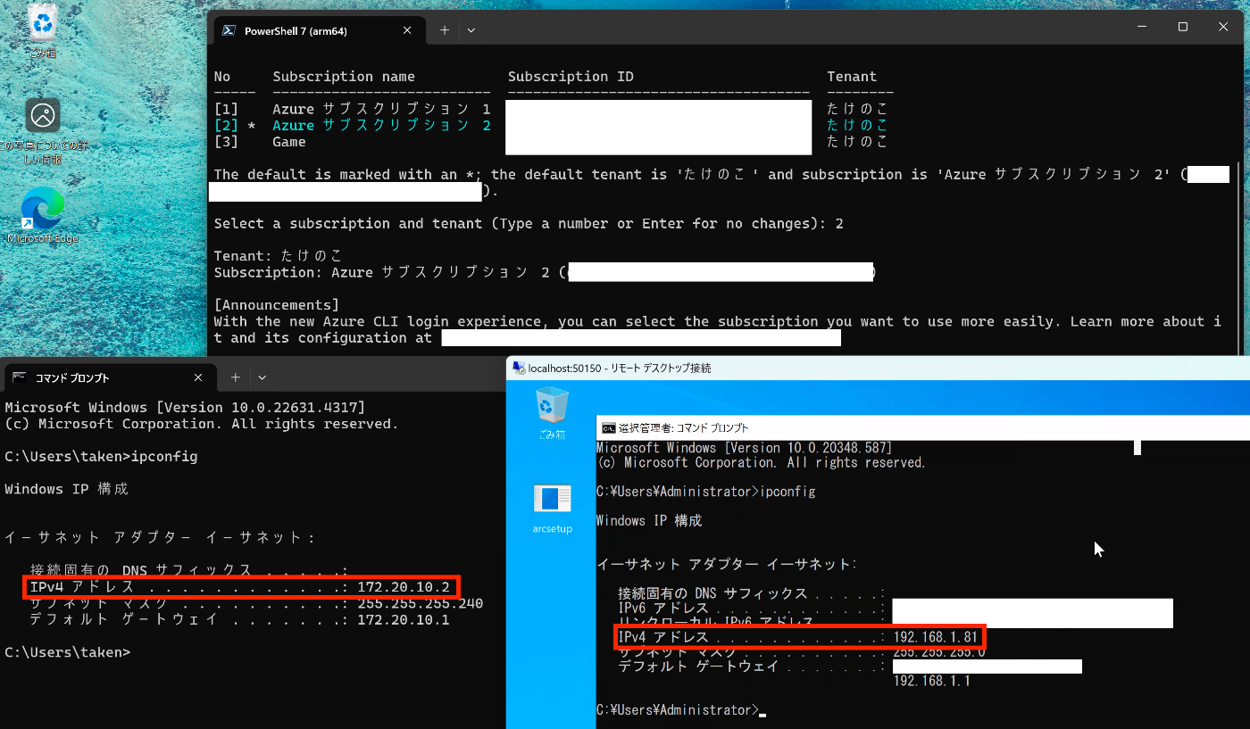Click the remote gateway value 192.168.1.1
Screen dimensions: 1250x729
tap(931, 682)
